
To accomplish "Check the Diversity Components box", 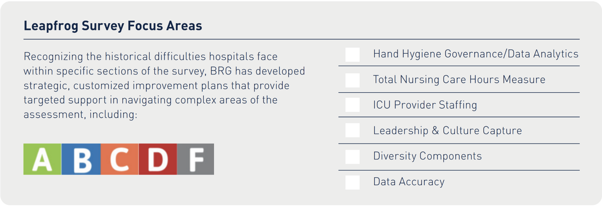I will tap(352, 157).
